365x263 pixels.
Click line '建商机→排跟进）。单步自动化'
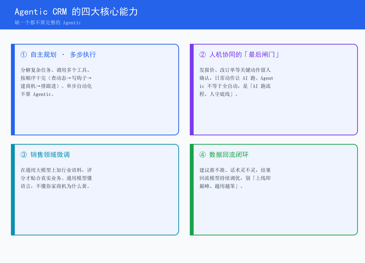coord(56,86)
